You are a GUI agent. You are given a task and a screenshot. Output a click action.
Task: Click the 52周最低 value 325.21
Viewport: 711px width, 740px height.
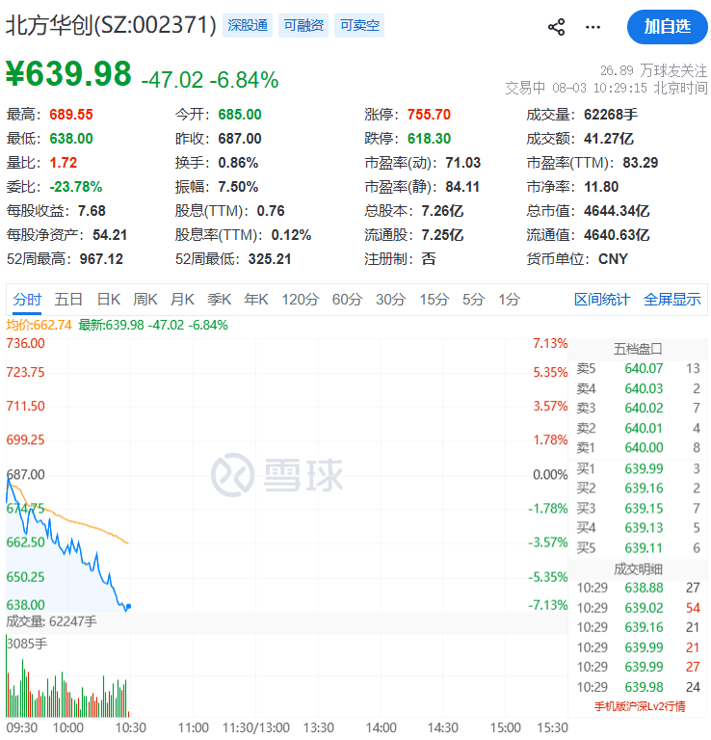click(x=270, y=259)
